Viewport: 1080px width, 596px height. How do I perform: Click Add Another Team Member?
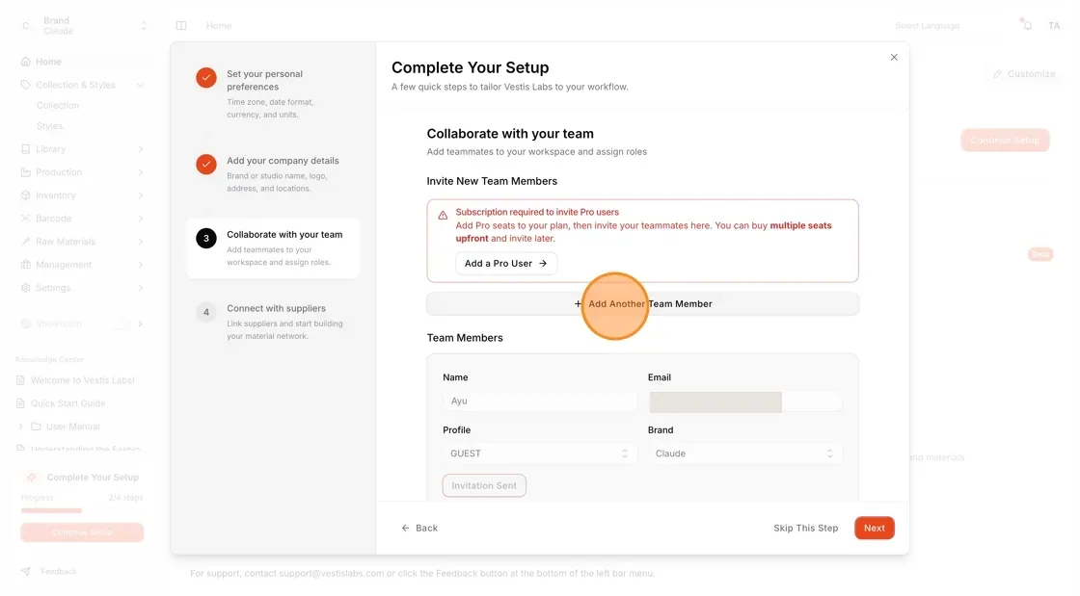pos(642,304)
